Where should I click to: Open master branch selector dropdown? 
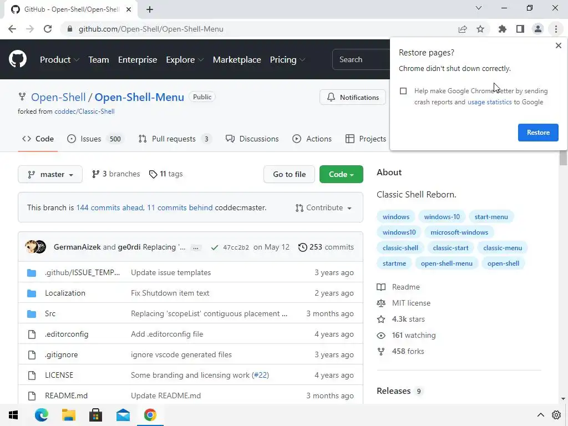[50, 174]
